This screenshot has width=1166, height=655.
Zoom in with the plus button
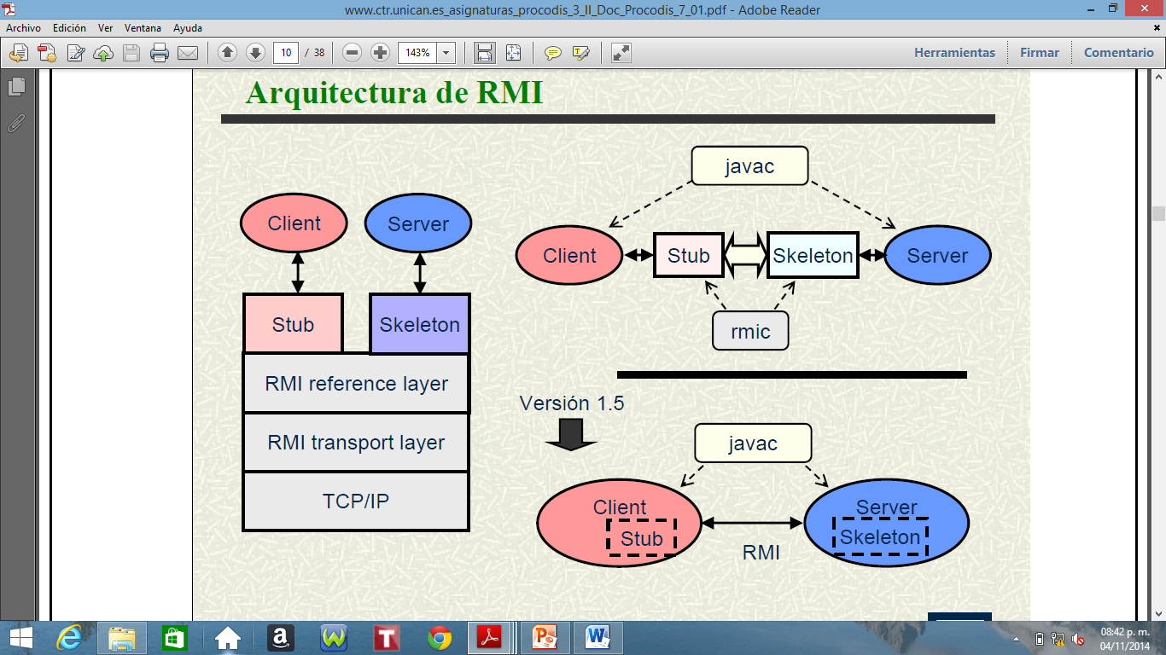tap(380, 52)
